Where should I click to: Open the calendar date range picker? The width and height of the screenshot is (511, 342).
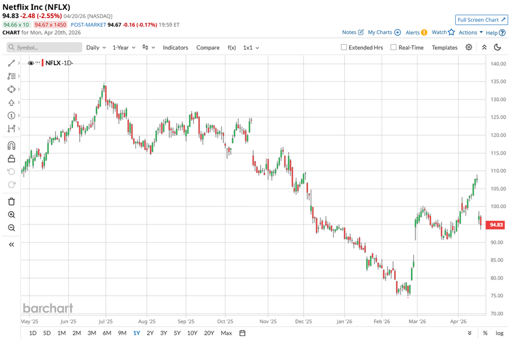coord(242,333)
